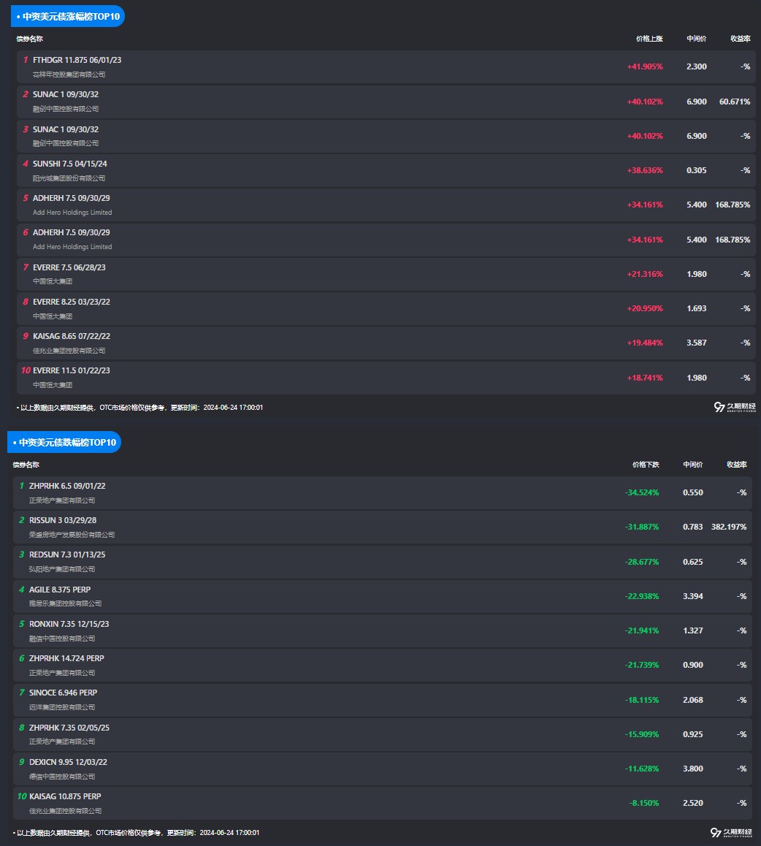Viewport: 761px width, 846px height.
Task: Sort gainers by 收益率 column header
Action: click(x=740, y=39)
